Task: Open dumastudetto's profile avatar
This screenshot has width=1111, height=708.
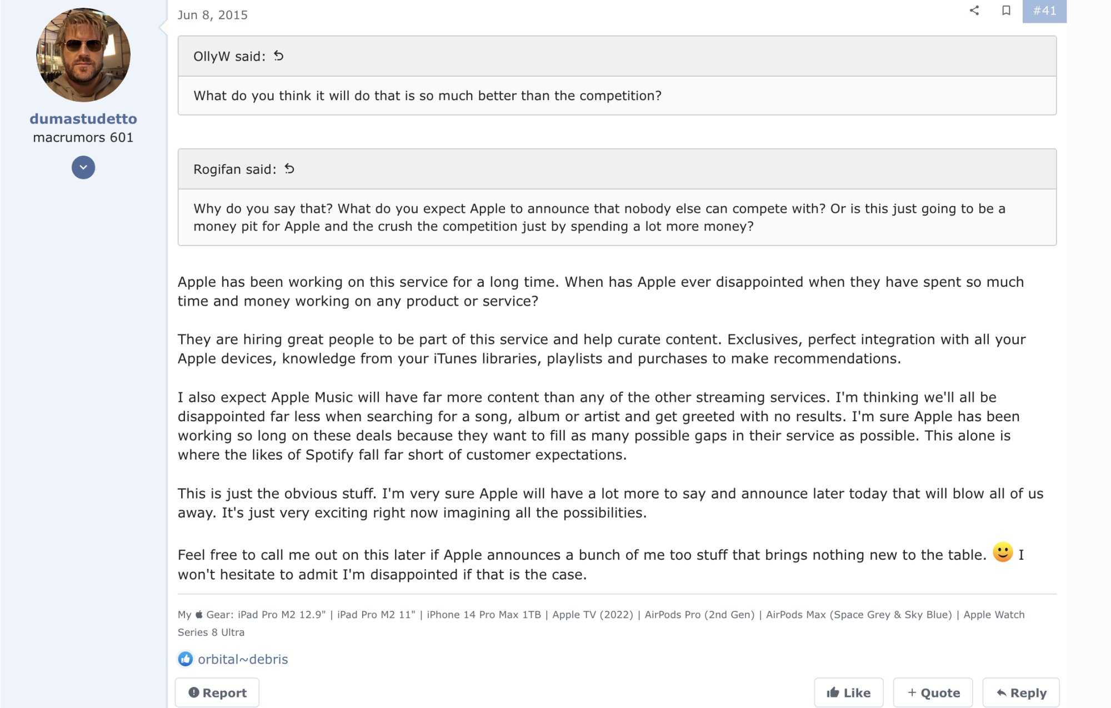Action: [x=83, y=54]
